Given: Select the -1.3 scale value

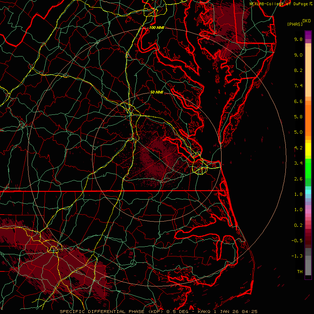Looking at the screenshot, I should pyautogui.click(x=297, y=256).
